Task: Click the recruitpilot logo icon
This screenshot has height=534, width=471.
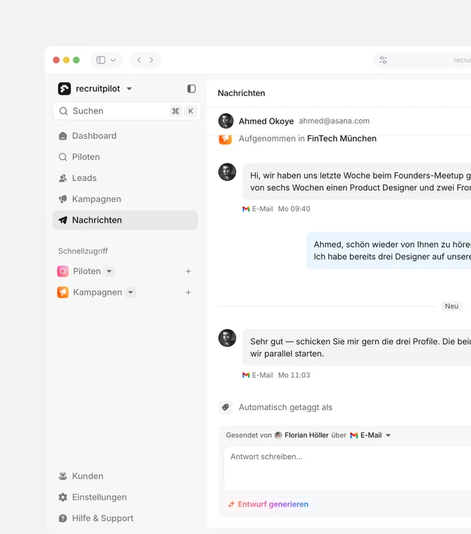Action: point(64,89)
